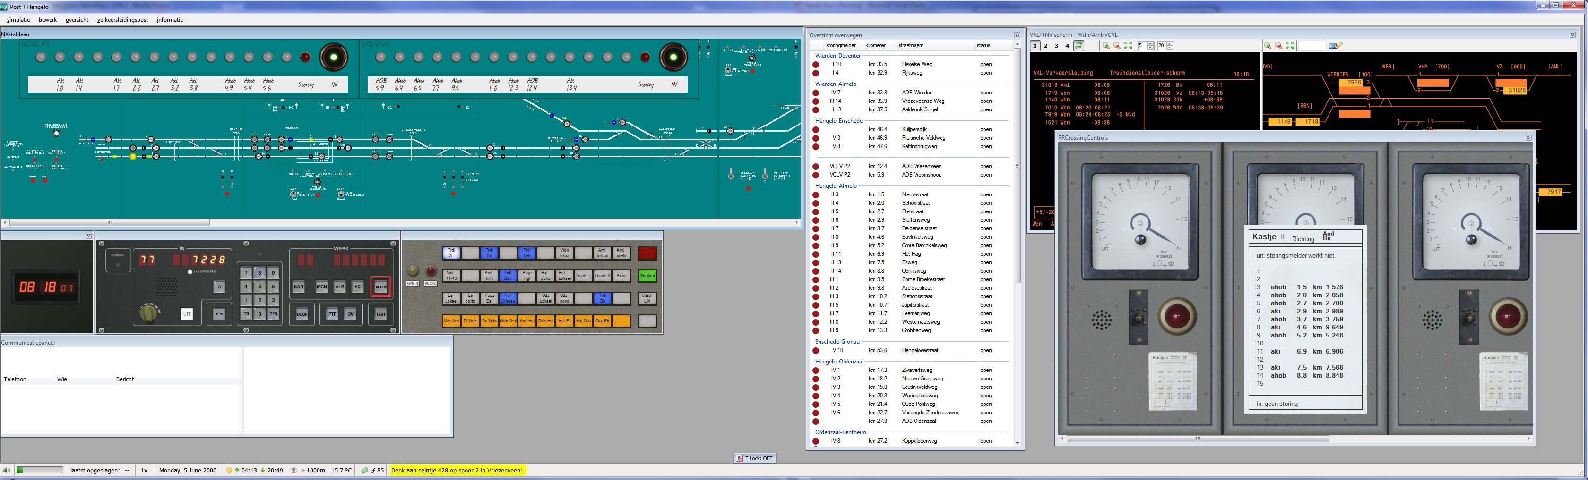The height and width of the screenshot is (480, 1588).
Task: Fit the TNV track diagram to window
Action: (1290, 45)
